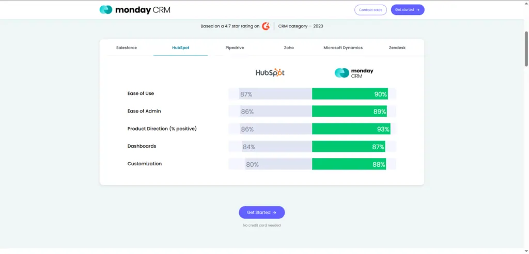Click the Customization row label

coord(145,164)
